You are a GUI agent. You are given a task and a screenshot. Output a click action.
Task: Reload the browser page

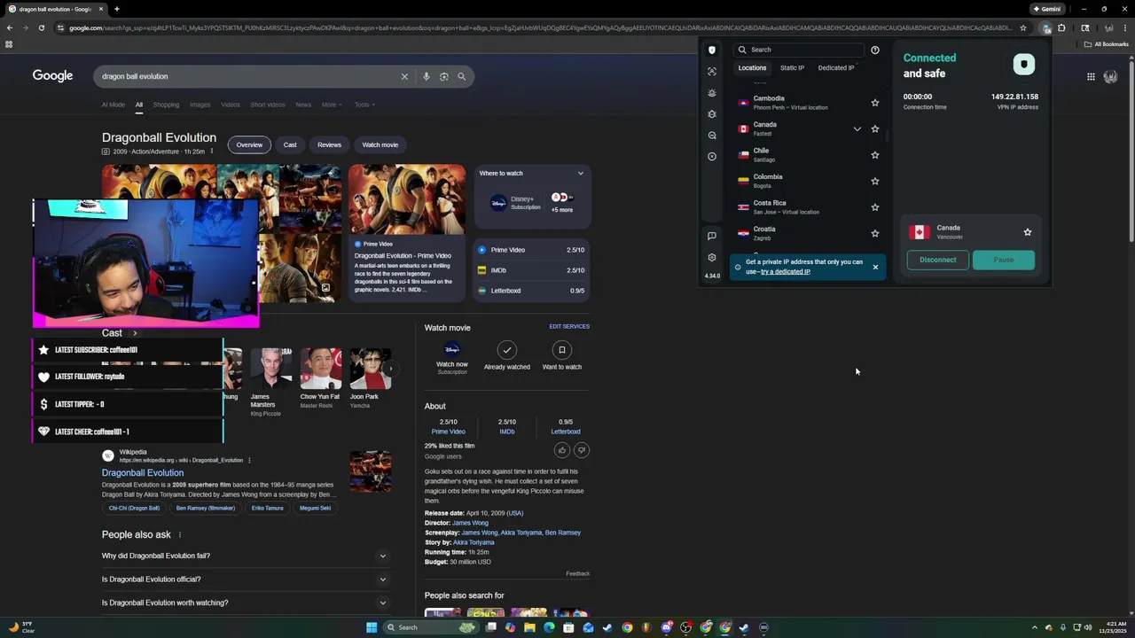coord(41,27)
